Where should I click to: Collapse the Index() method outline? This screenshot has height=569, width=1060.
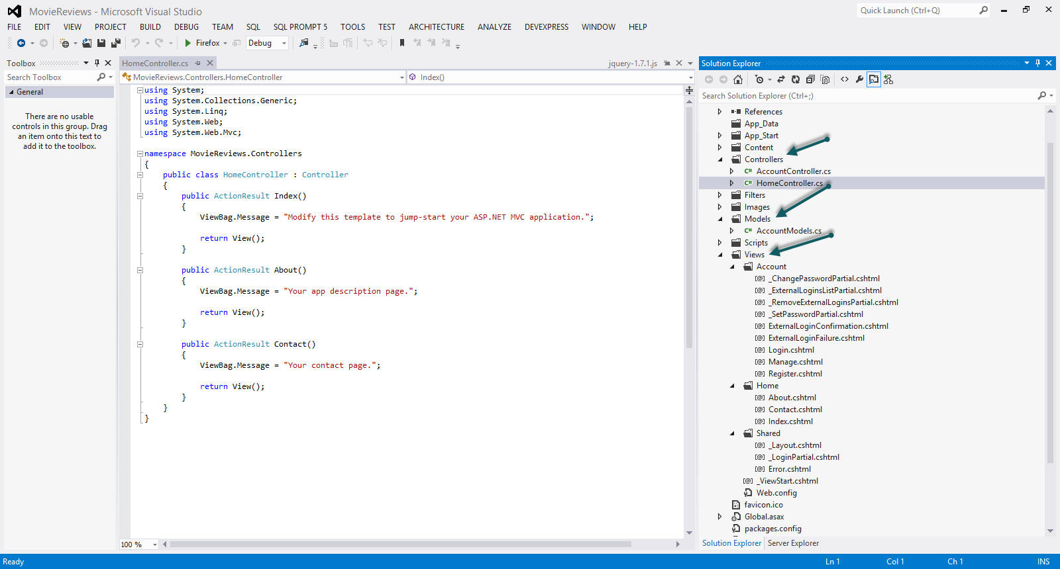[x=140, y=196]
